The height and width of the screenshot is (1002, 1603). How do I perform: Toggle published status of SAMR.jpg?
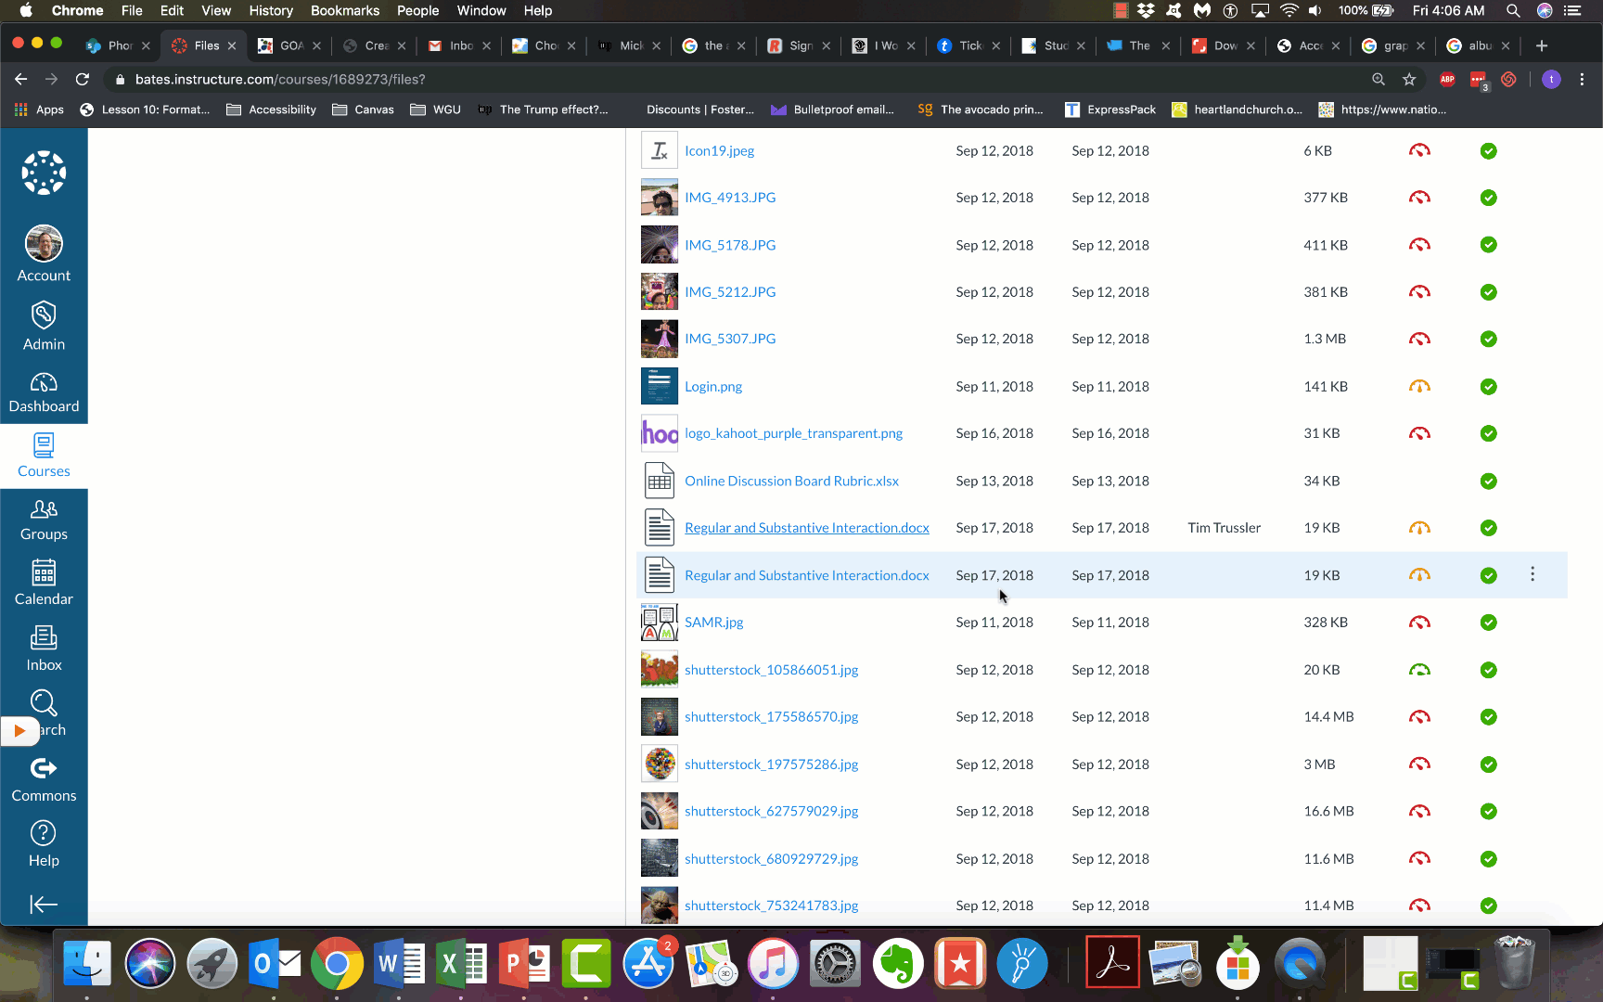click(1489, 623)
